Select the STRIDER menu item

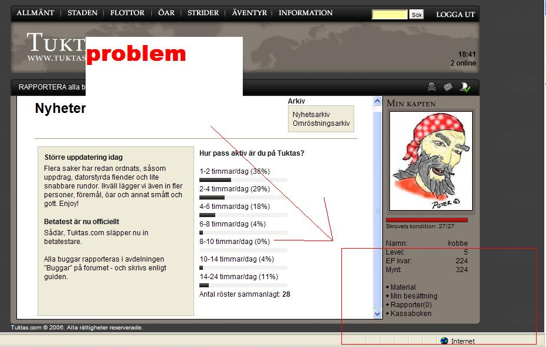click(203, 13)
